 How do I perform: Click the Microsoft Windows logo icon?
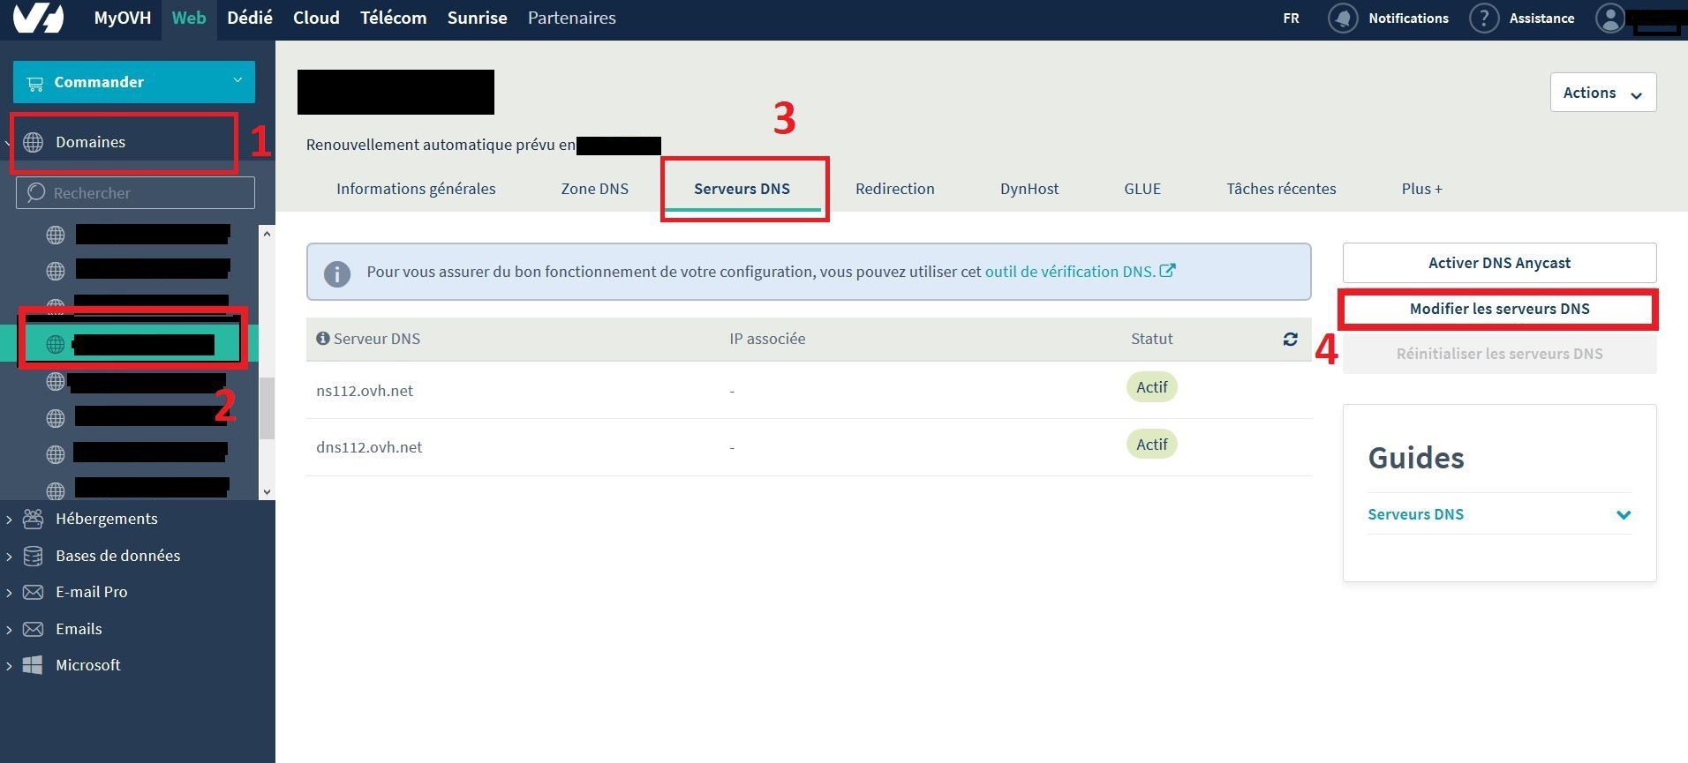(x=33, y=665)
